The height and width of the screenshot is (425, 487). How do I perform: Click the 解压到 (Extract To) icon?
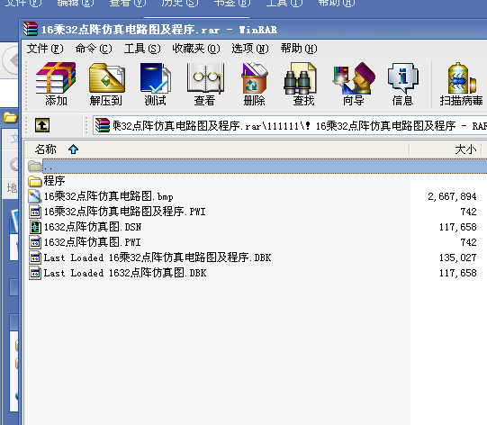tap(106, 84)
